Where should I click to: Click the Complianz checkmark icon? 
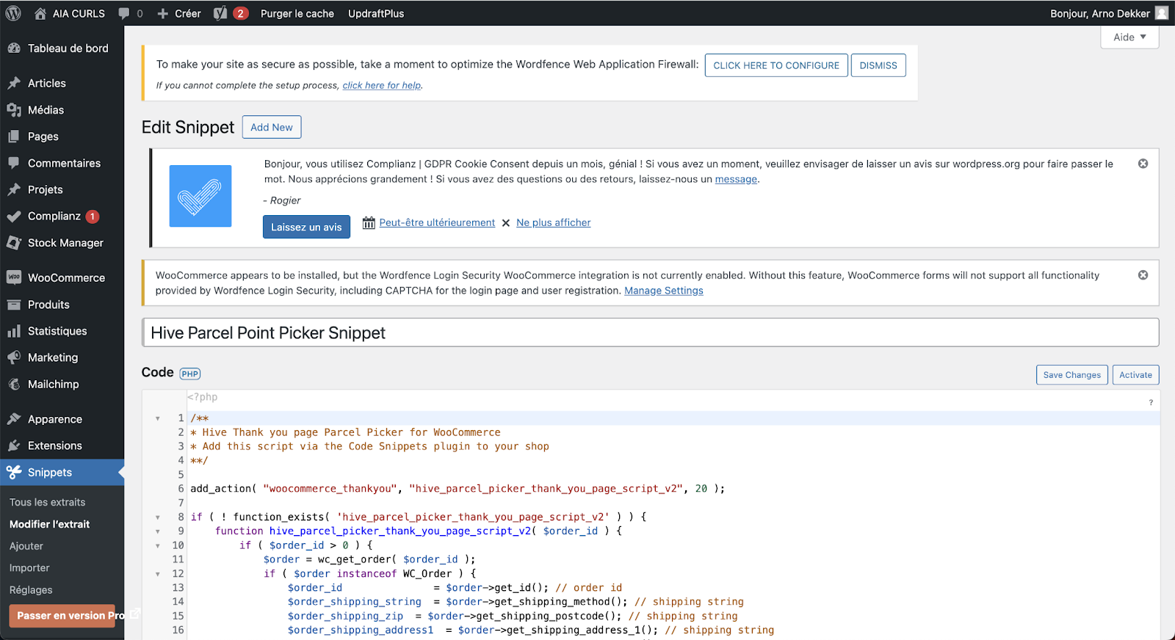[14, 217]
